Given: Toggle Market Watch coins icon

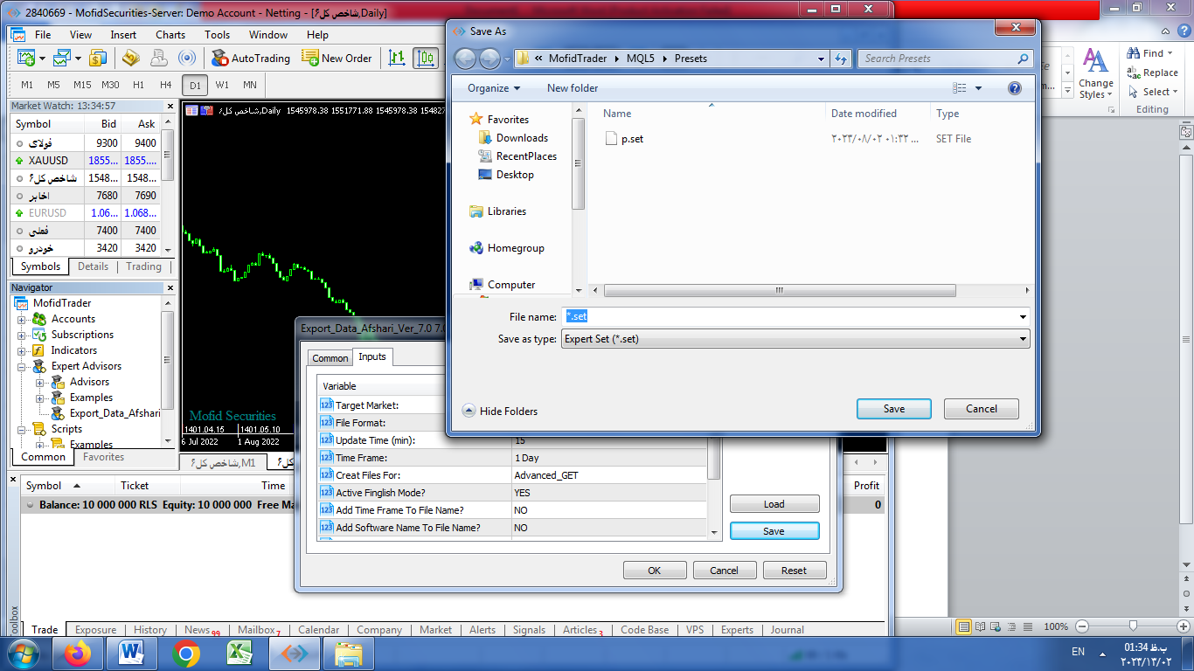Looking at the screenshot, I should [98, 58].
